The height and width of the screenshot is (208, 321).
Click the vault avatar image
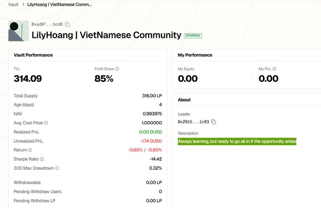[18, 31]
